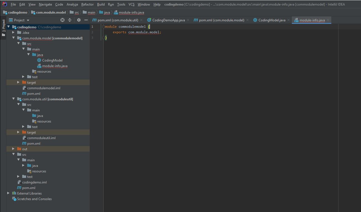Click java breadcrumb in navigation bar
Screen dimensions: 361x212
(104, 12)
